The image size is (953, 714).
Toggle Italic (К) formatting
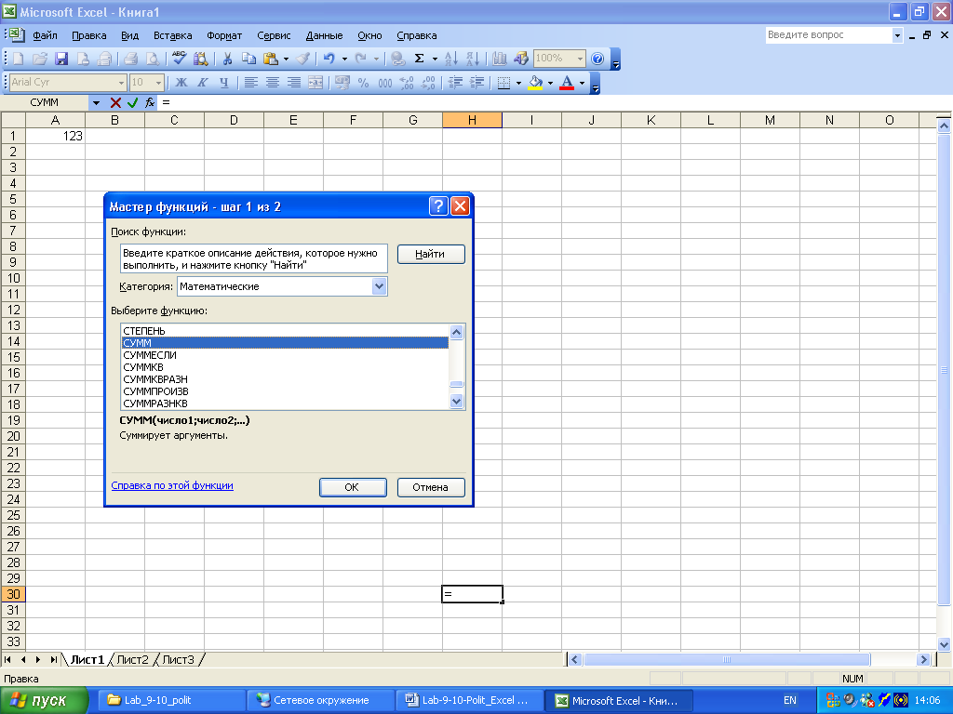tap(202, 82)
